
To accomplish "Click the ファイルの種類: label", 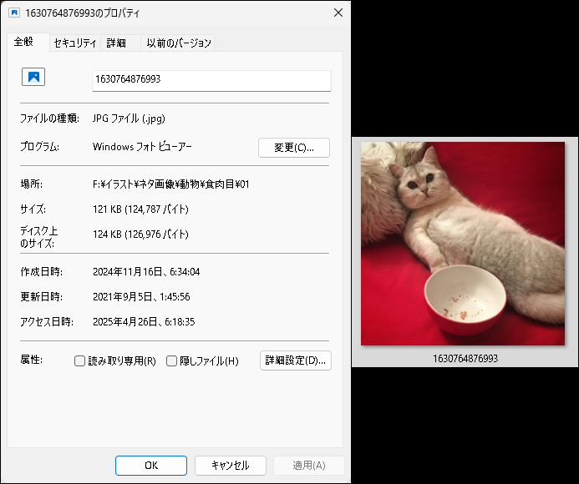I will [x=49, y=118].
